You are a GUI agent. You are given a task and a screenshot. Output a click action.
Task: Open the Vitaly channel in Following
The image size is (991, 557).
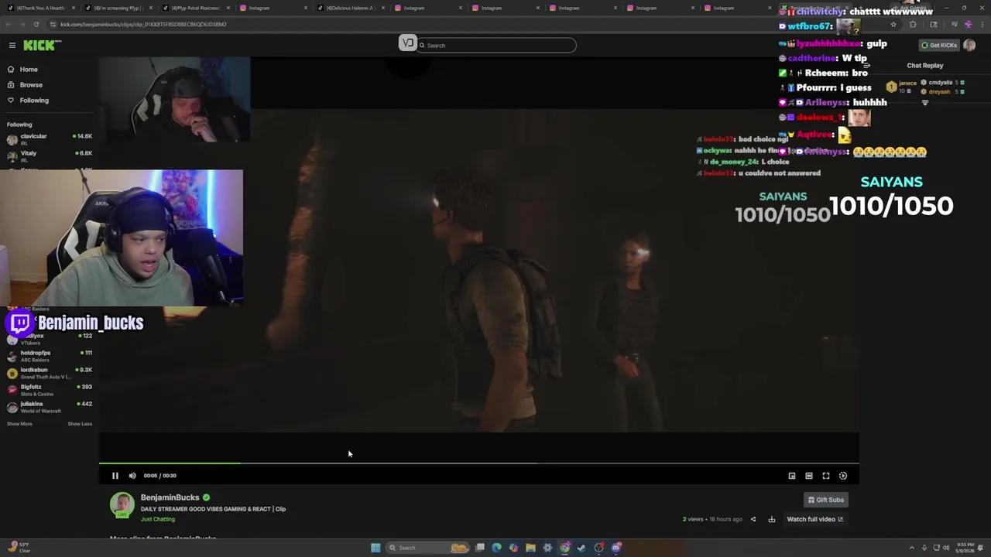(x=50, y=156)
